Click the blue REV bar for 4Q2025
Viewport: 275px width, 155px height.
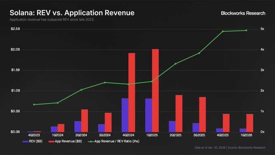220,130
